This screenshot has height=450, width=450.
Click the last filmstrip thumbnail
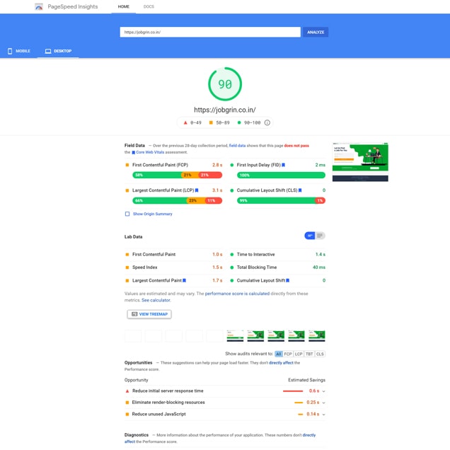point(317,336)
